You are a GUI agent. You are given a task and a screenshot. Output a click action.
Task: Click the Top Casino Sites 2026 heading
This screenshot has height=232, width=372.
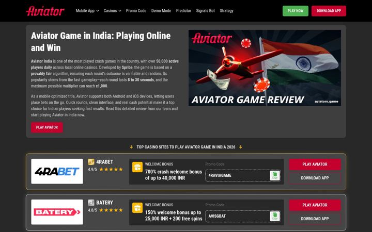[186, 147]
